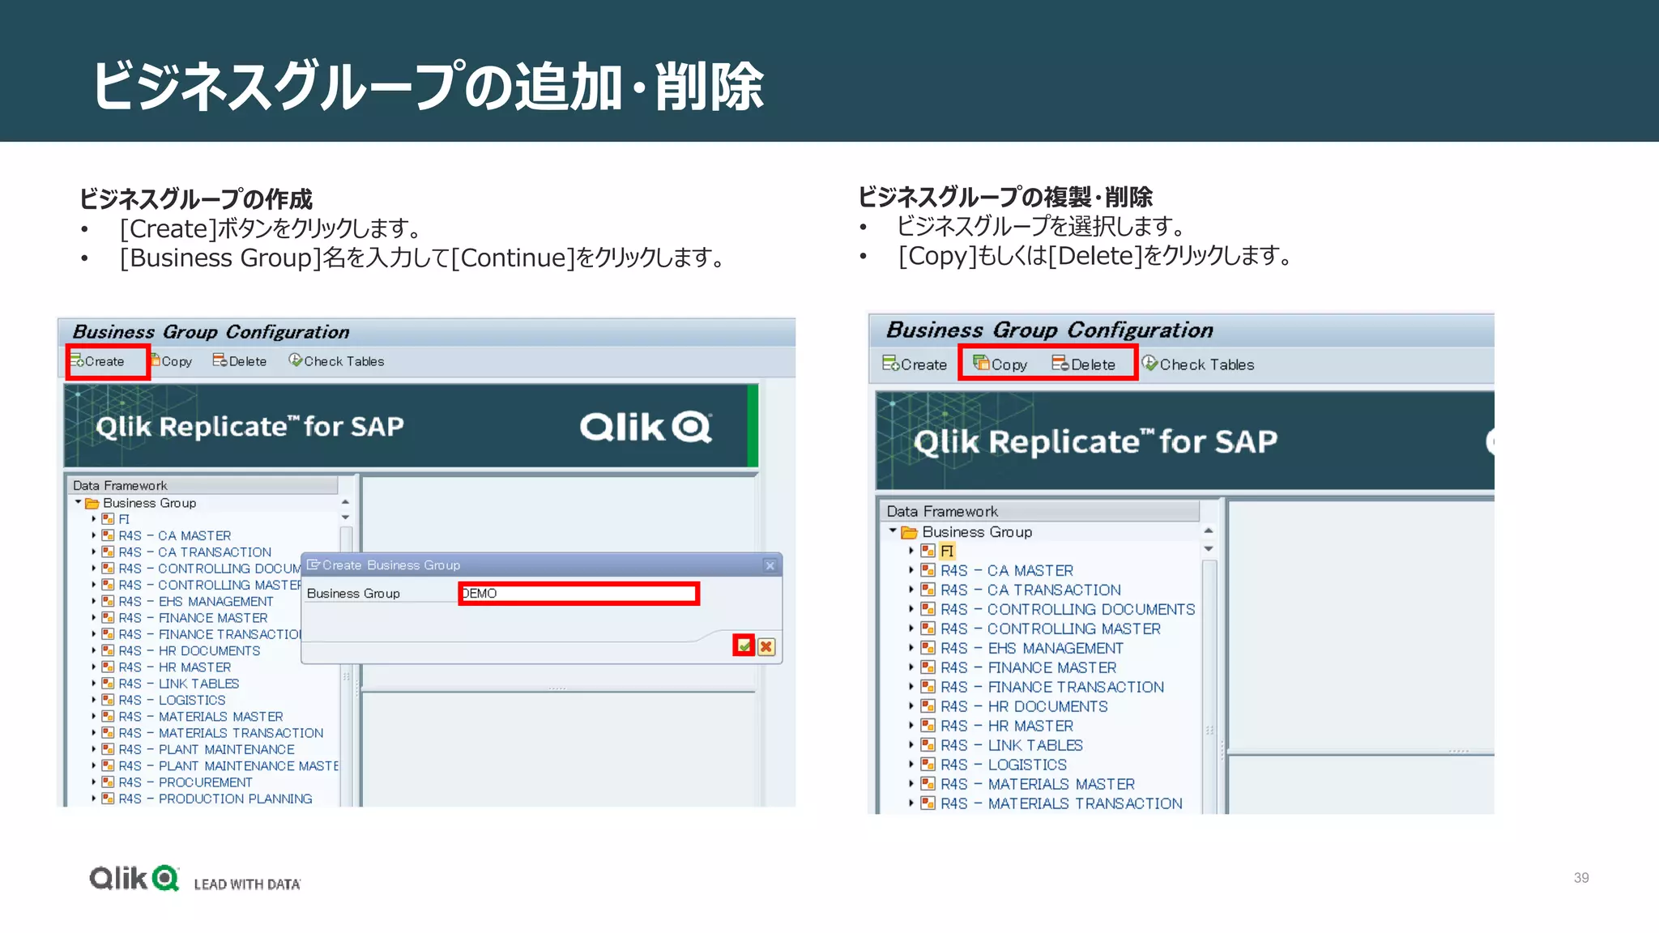
Task: Select R4S - LINK TABLES in left tree
Action: 179,684
